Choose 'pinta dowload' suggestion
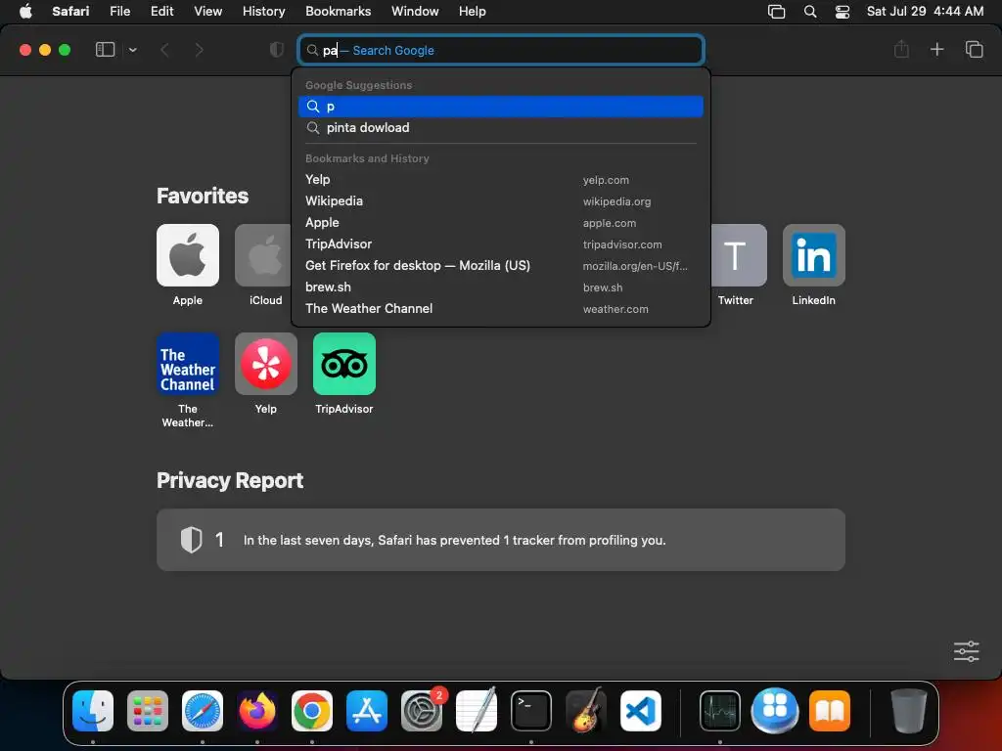This screenshot has height=751, width=1002. (x=501, y=128)
